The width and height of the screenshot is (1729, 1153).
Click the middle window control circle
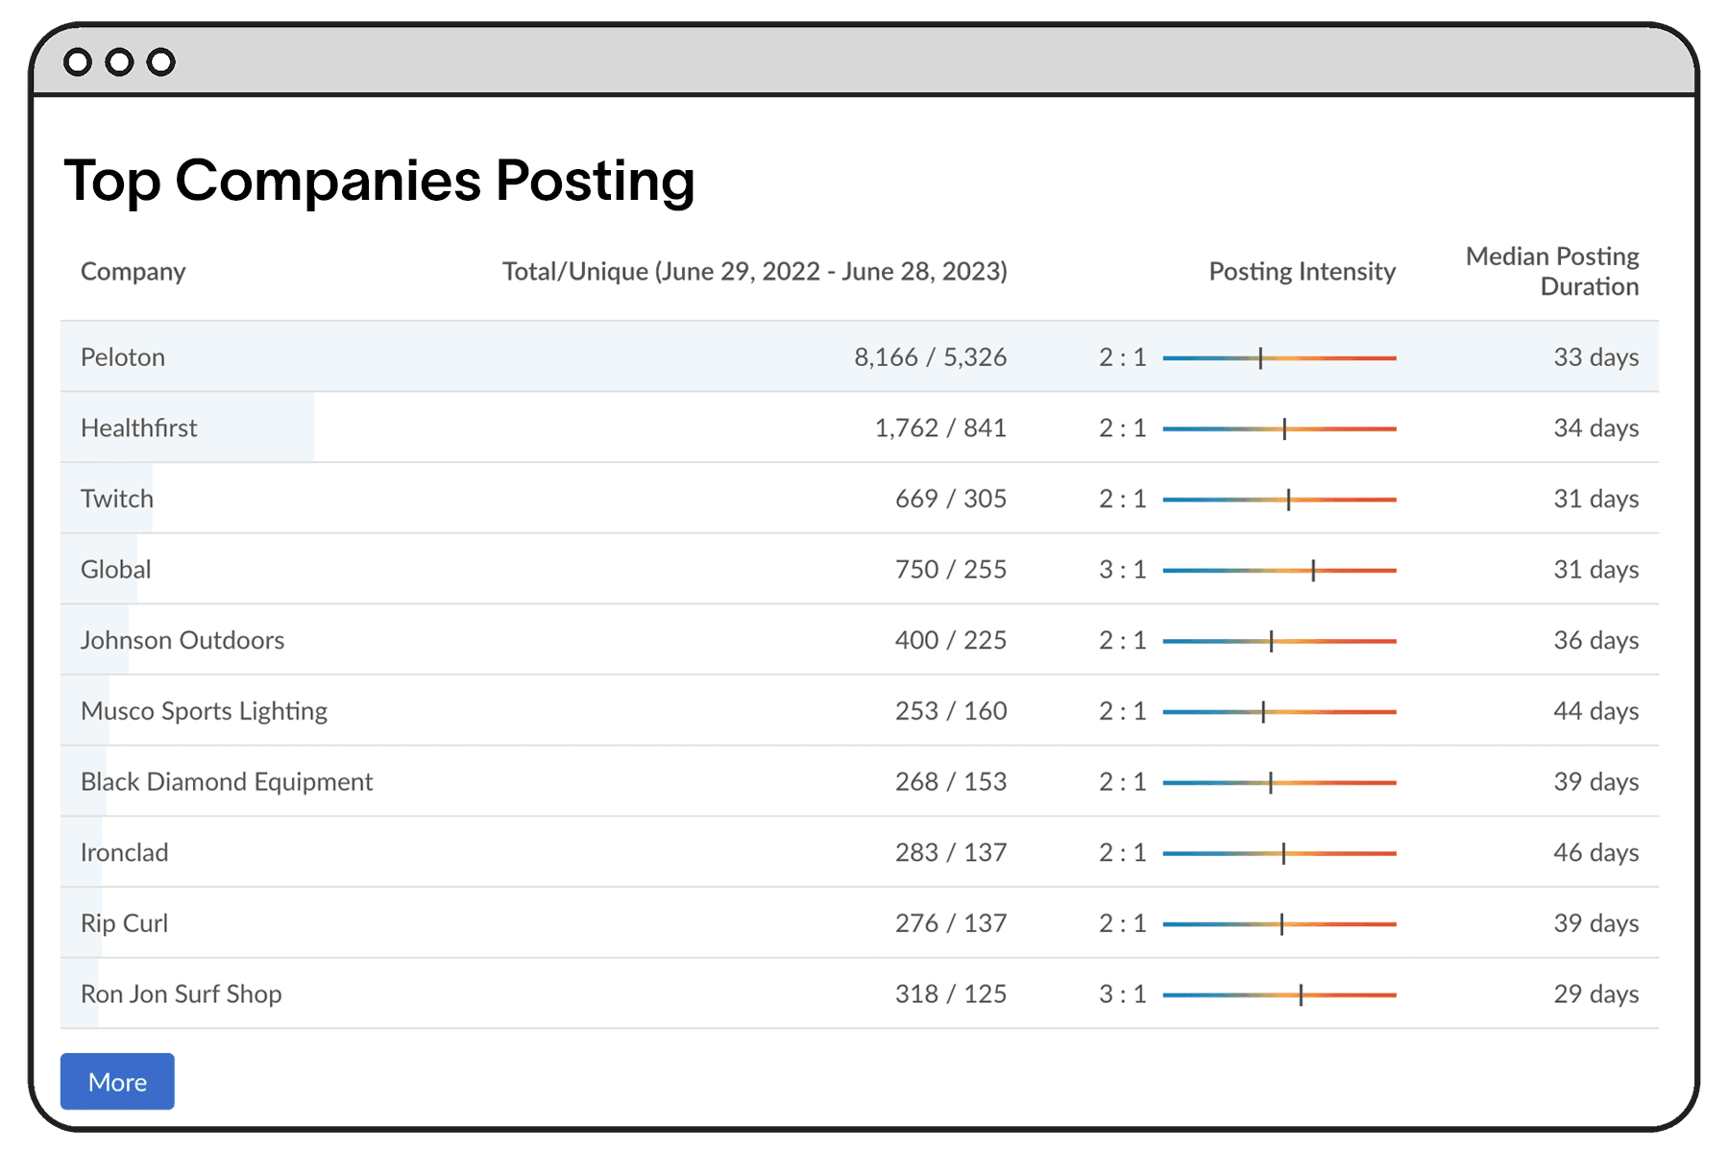click(x=119, y=62)
